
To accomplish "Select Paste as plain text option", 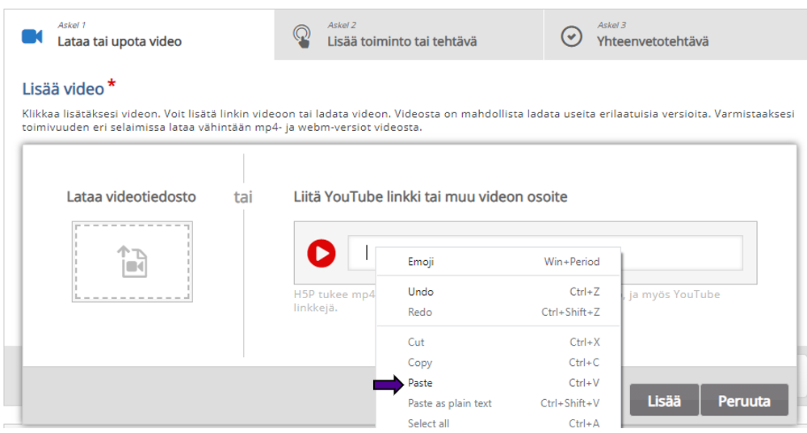I will click(x=449, y=403).
